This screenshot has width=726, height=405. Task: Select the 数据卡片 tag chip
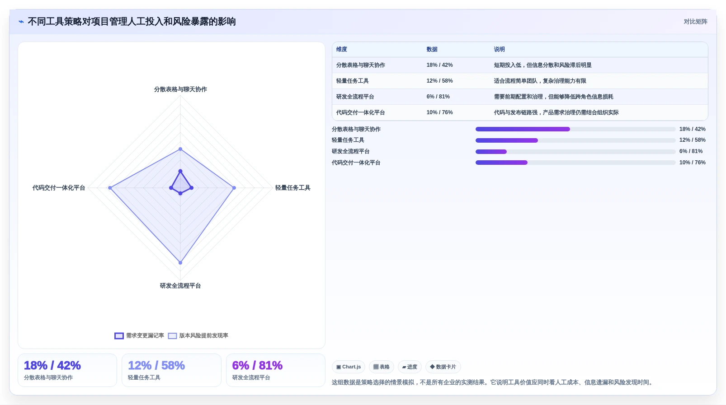443,367
